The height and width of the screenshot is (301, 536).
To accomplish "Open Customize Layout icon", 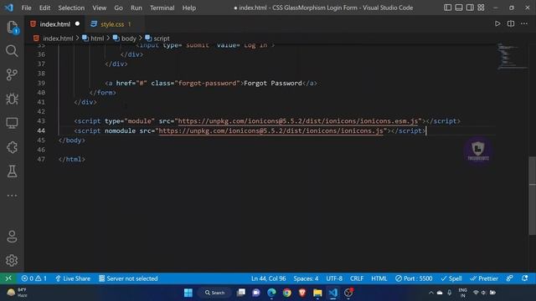I will pos(481,8).
